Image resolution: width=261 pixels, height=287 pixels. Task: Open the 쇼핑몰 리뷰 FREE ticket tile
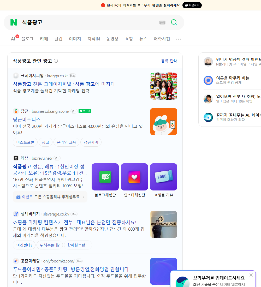(x=164, y=177)
